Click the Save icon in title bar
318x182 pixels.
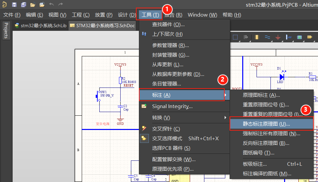click(14, 4)
